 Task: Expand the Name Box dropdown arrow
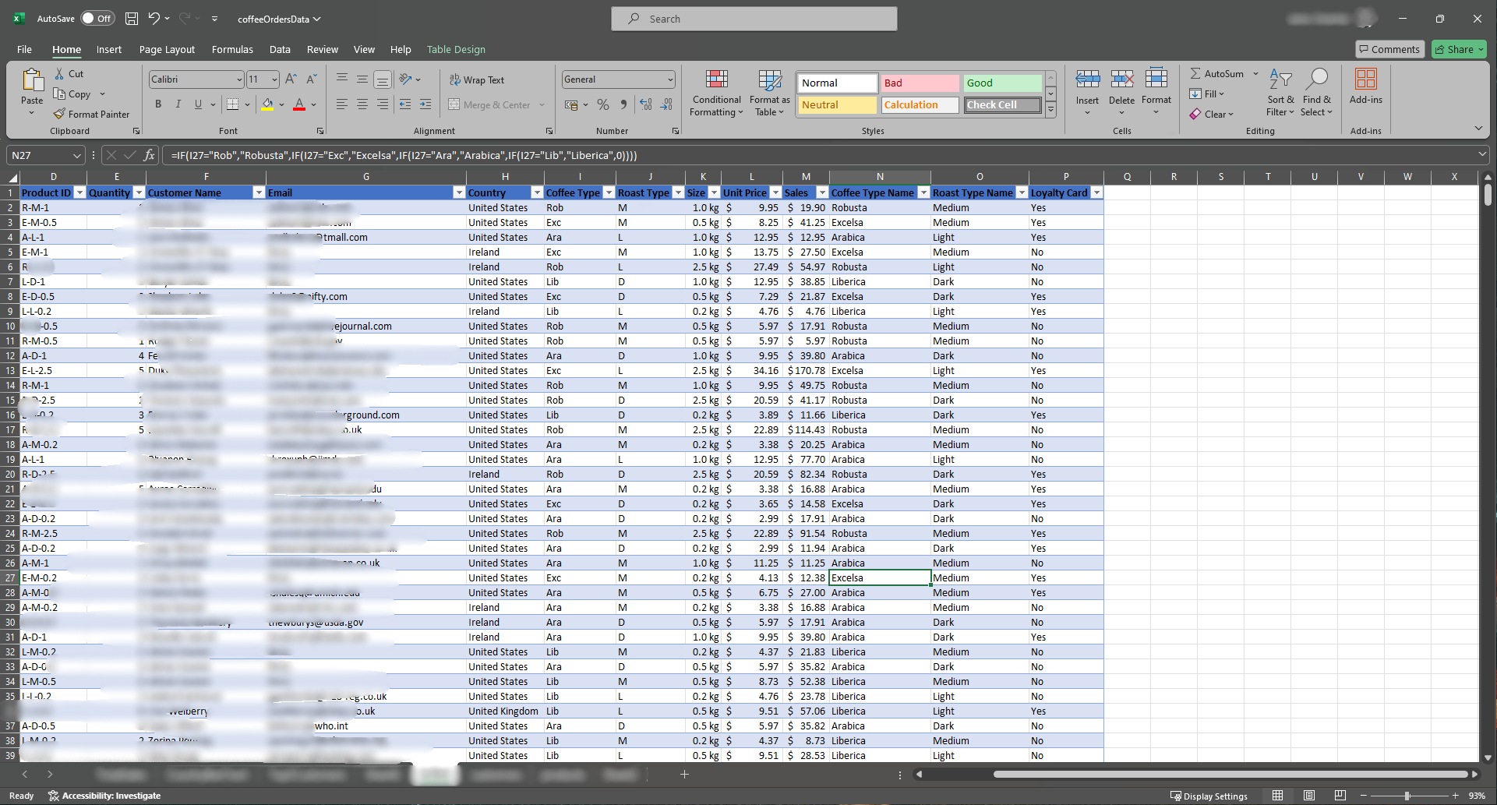click(76, 155)
